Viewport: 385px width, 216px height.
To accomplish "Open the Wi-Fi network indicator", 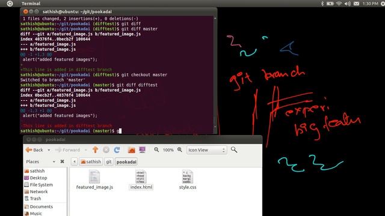I will [x=339, y=4].
